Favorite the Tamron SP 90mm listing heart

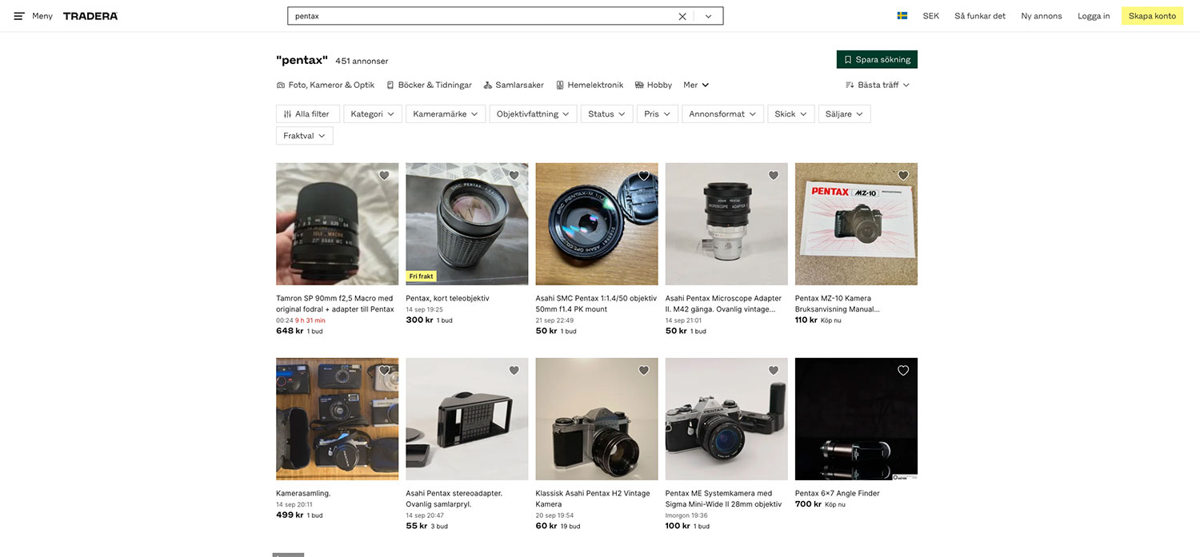(x=384, y=176)
